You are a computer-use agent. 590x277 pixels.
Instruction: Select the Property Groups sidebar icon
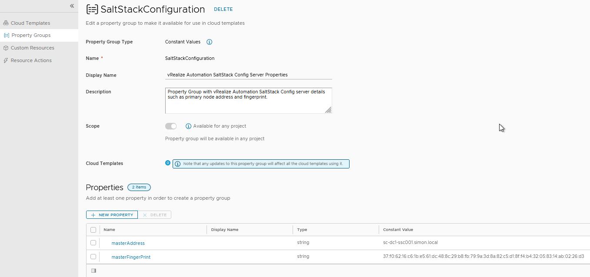[x=6, y=35]
